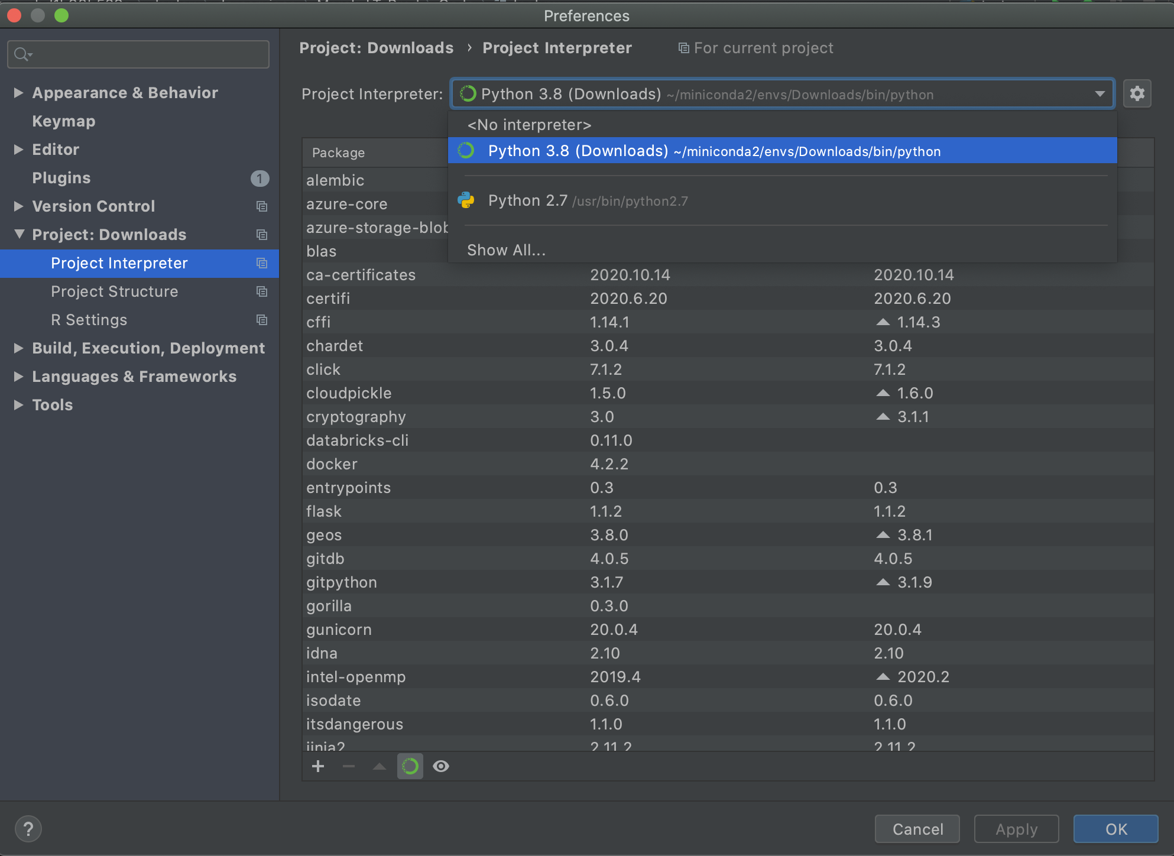
Task: Select the itsdangerous package row
Action: click(728, 724)
